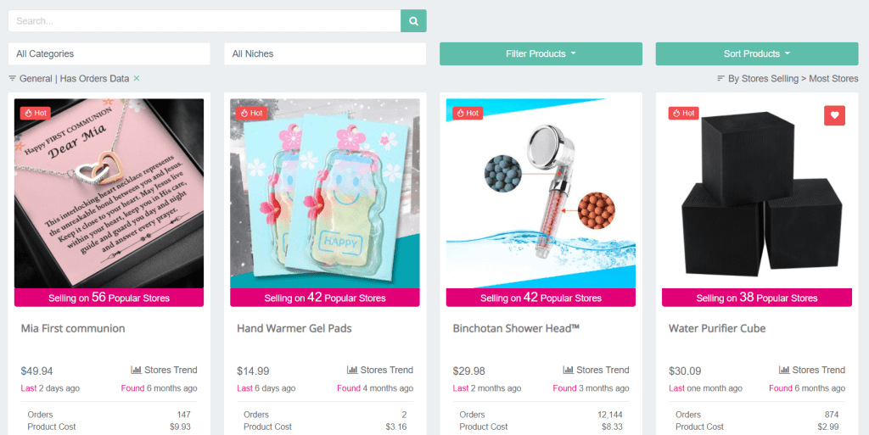Open the Water Purifier Cube product title

click(x=717, y=328)
